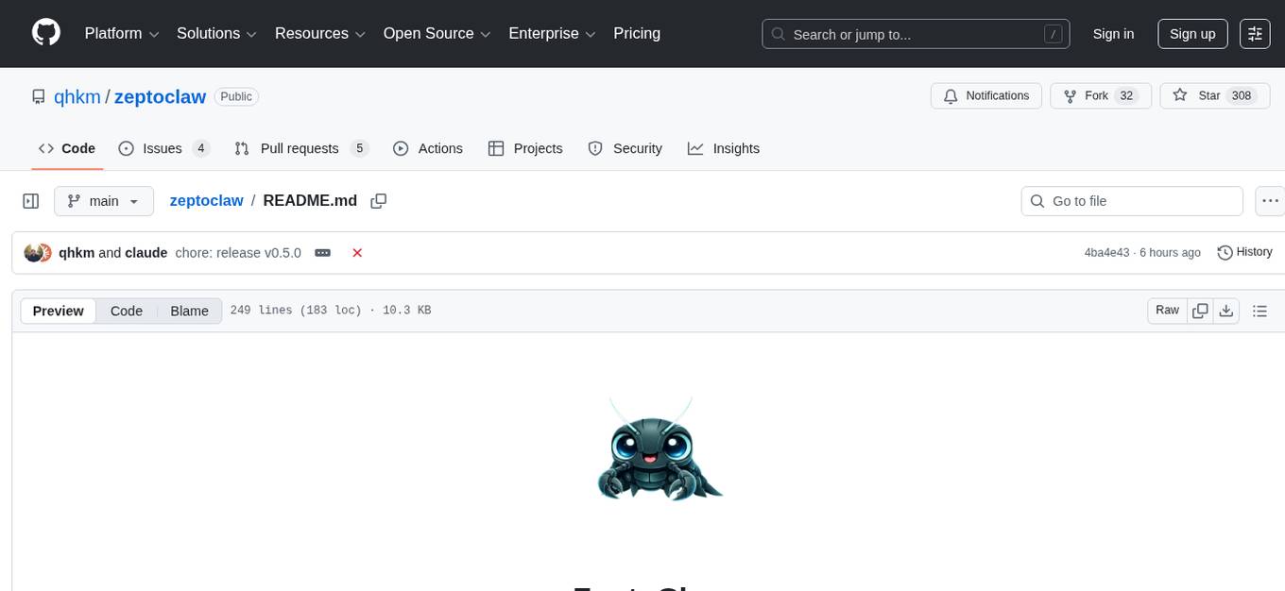This screenshot has width=1285, height=591.
Task: Copy the README.md file path icon
Action: click(x=378, y=200)
